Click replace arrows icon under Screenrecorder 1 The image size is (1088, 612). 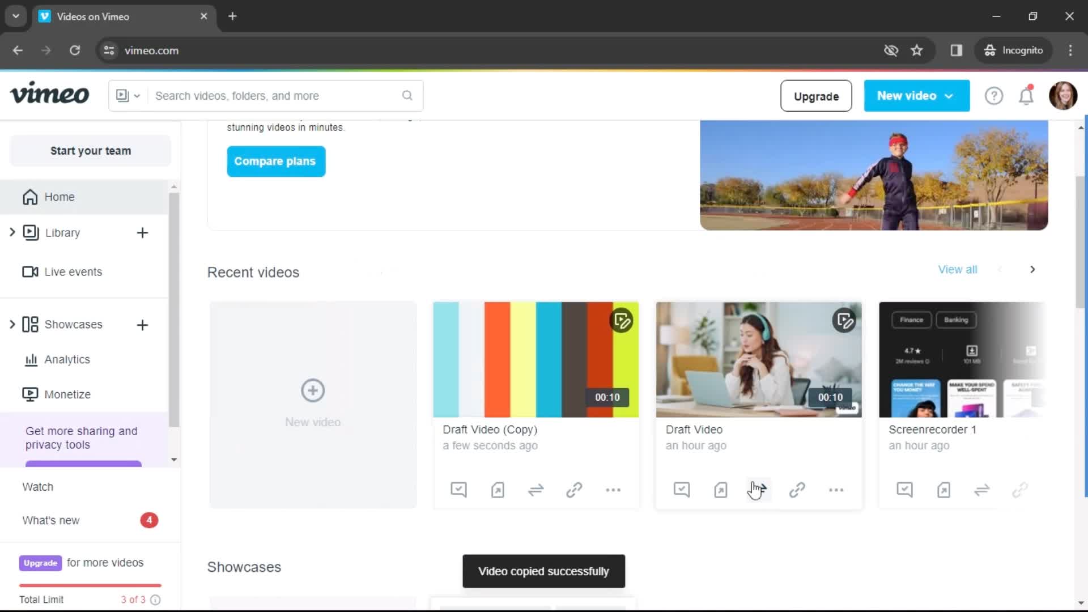point(981,490)
